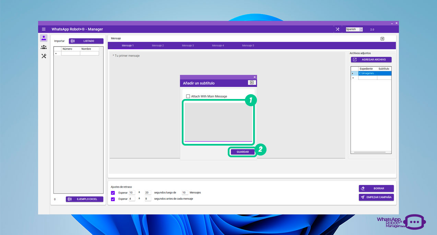Open the Spanish language dropdown

354,29
